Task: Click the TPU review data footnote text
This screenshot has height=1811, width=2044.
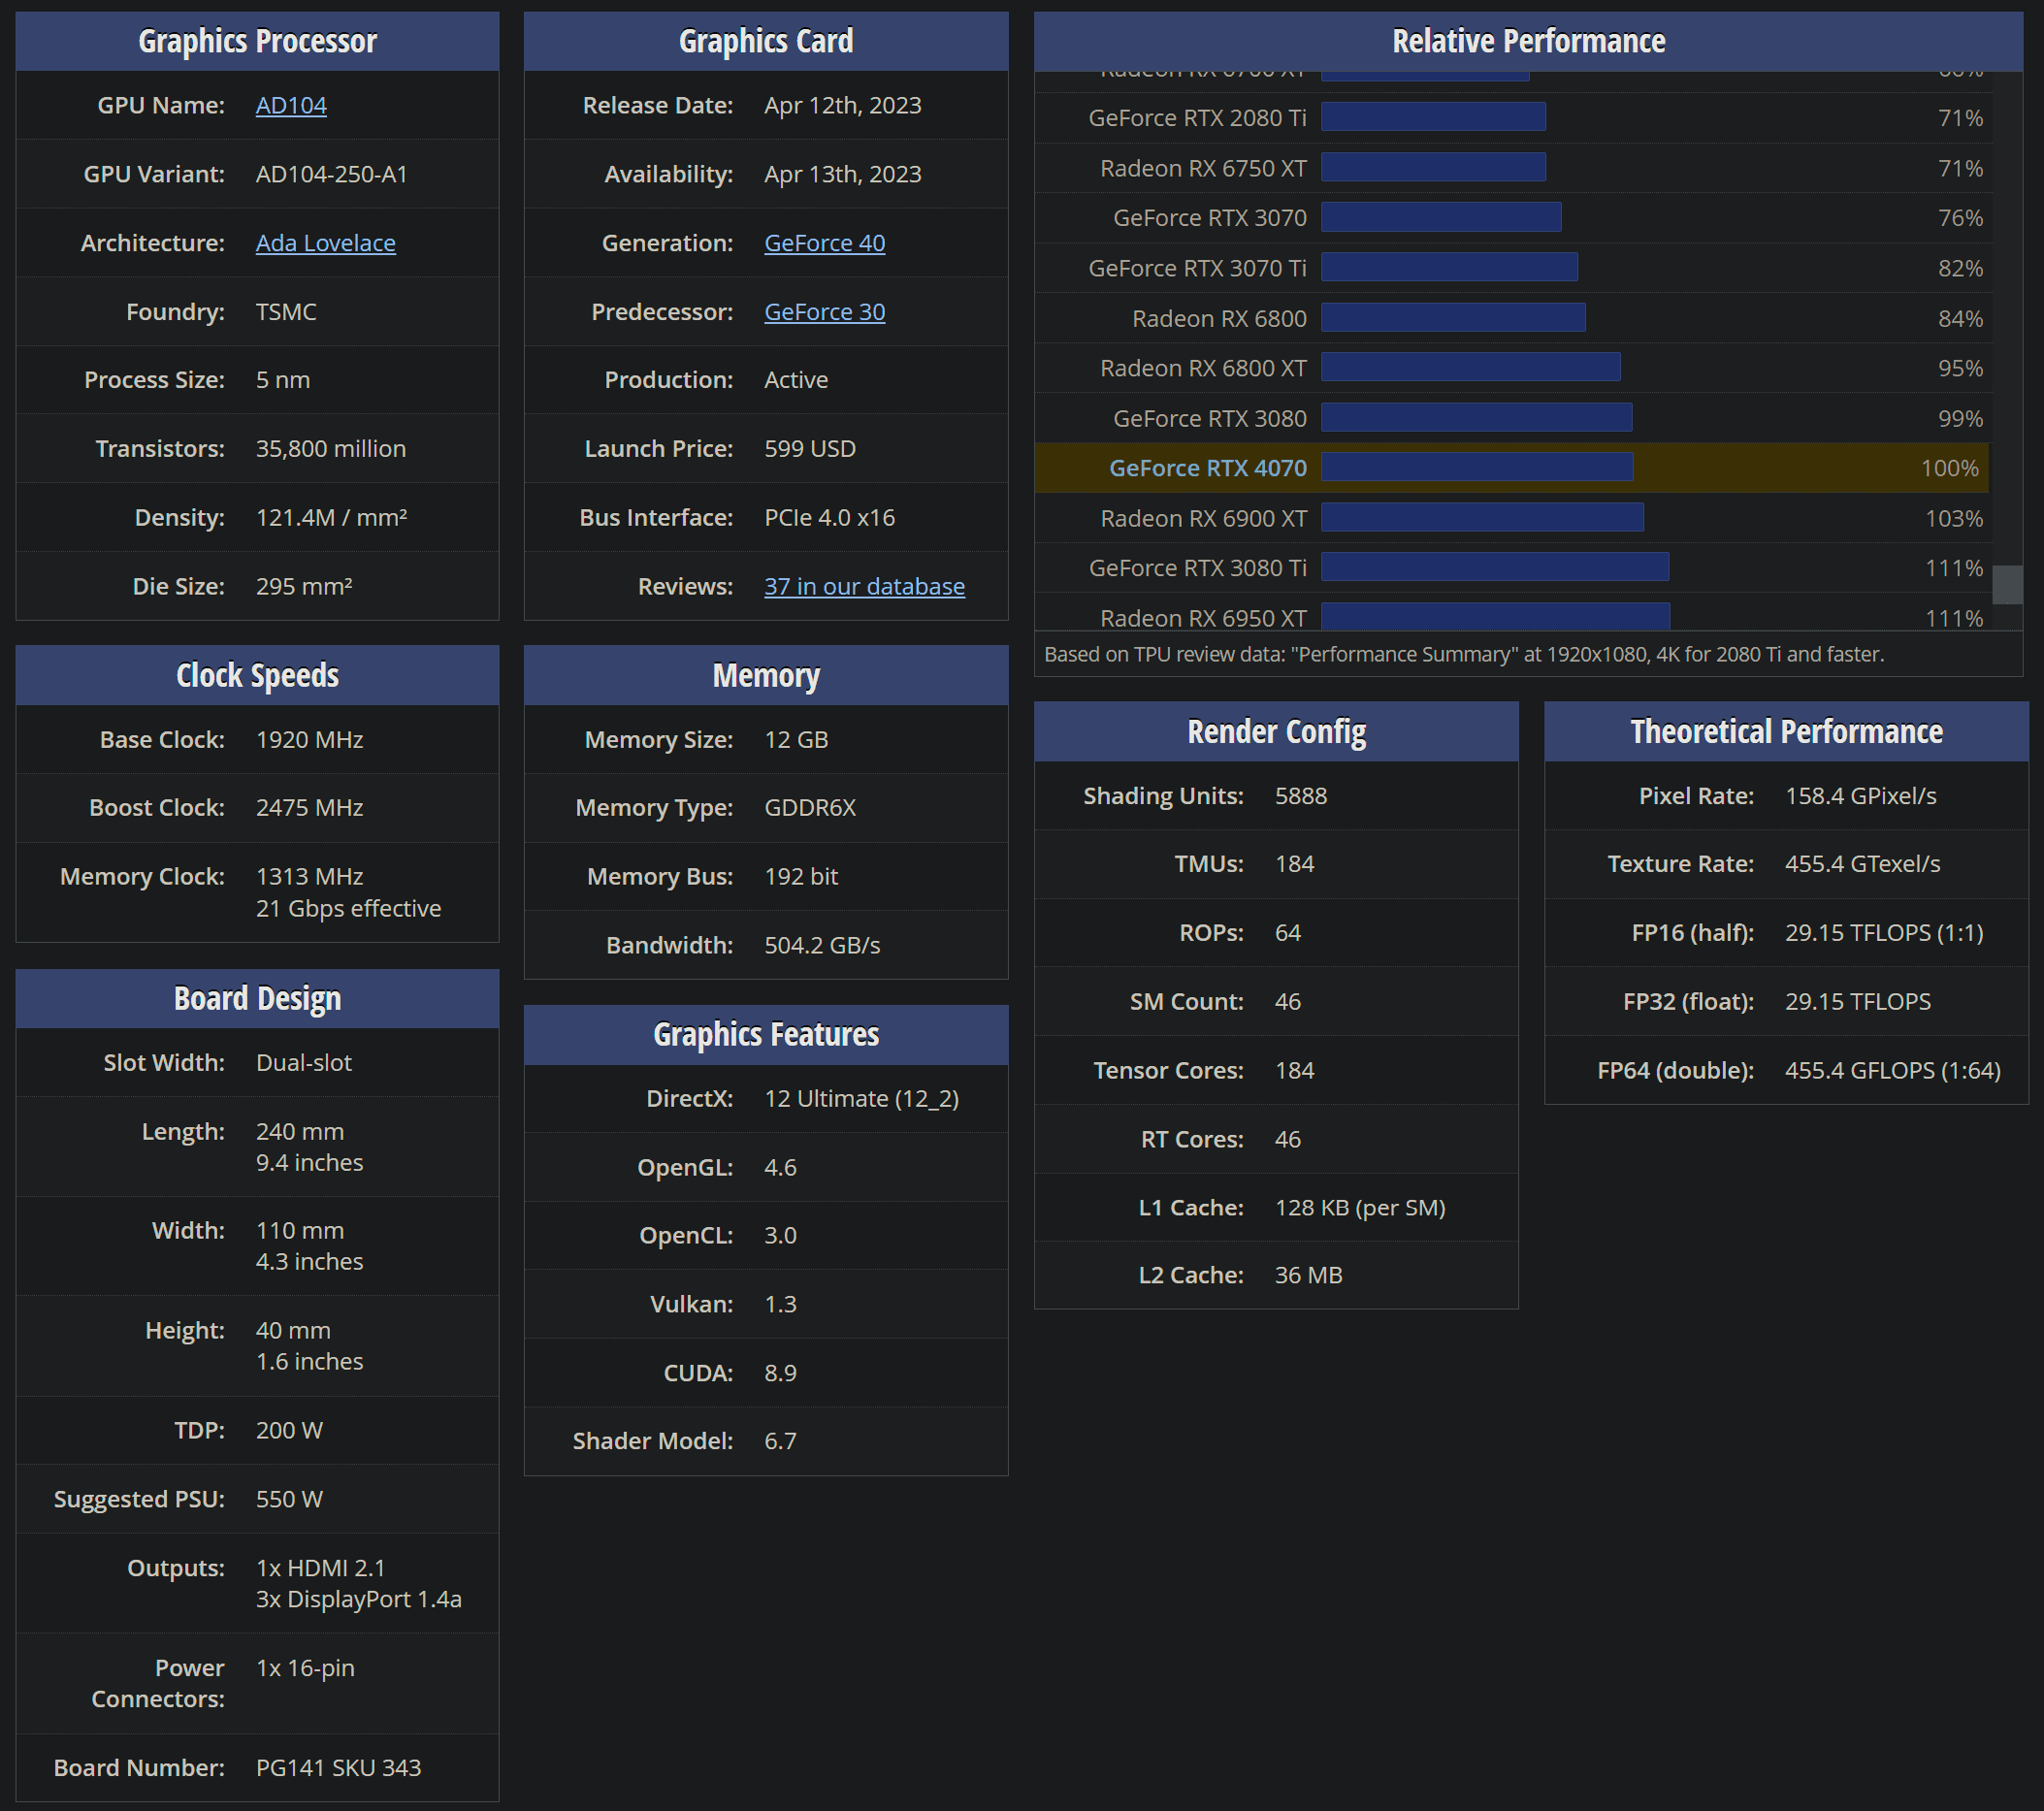Action: tap(1464, 654)
